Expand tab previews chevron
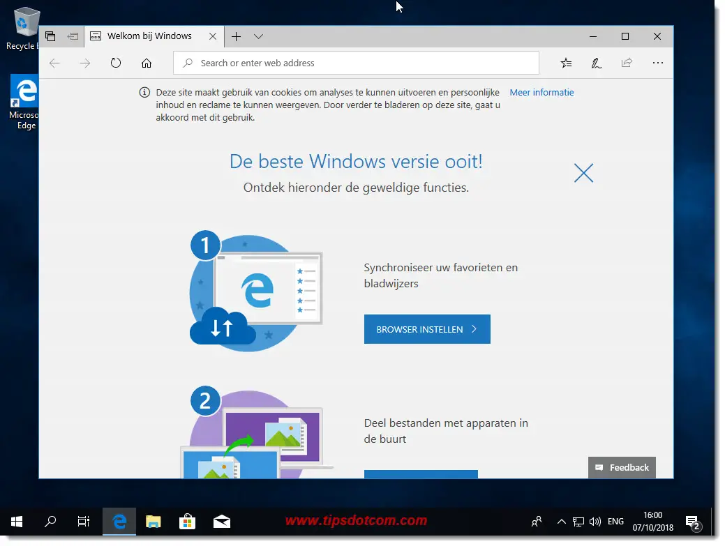The image size is (725, 546). click(x=258, y=36)
